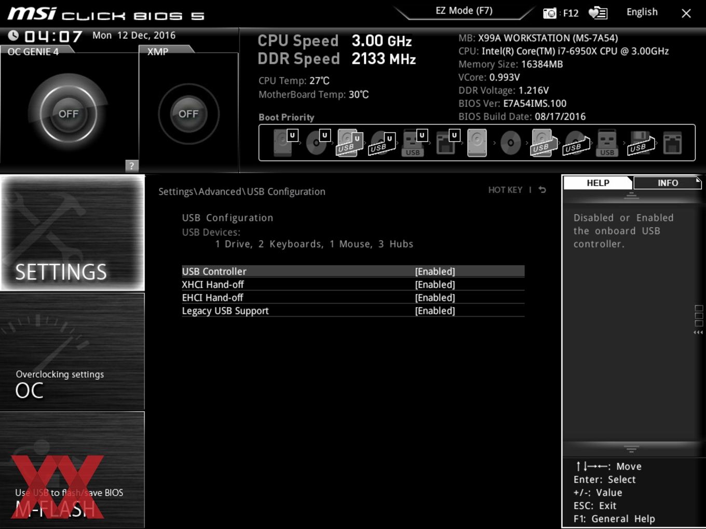706x529 pixels.
Task: Select the OC GENIE 4 tab label
Action: pos(33,52)
